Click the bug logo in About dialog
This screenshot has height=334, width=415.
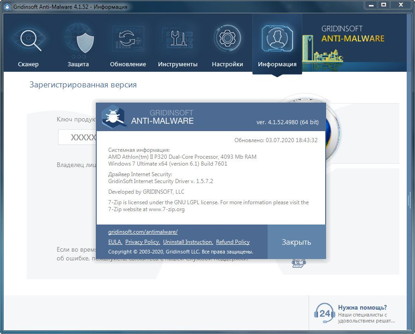(x=114, y=116)
